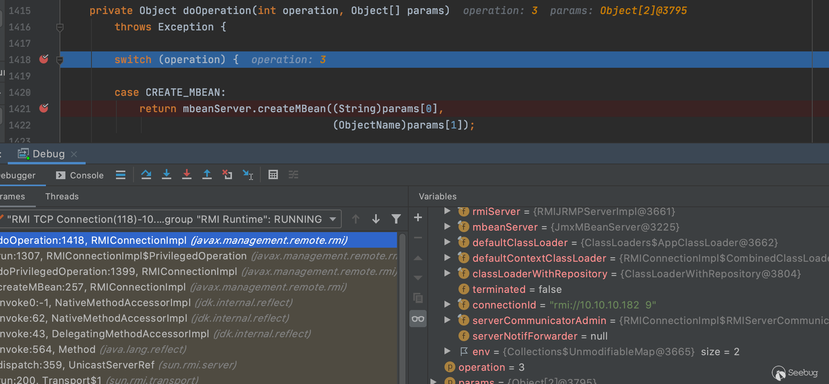Toggle the breakpoint on line 1418
Viewport: 829px width, 384px height.
44,59
